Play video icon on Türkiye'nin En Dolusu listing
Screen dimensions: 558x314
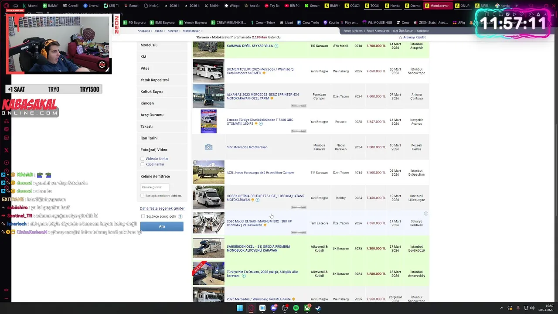(244, 276)
